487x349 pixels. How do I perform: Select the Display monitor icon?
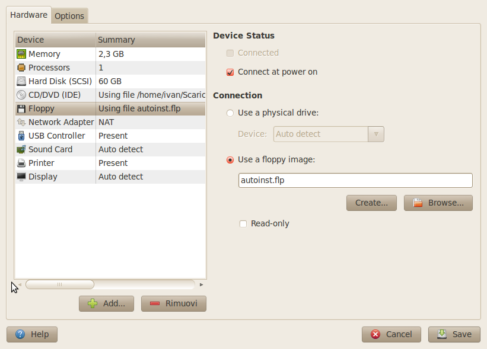(21, 177)
